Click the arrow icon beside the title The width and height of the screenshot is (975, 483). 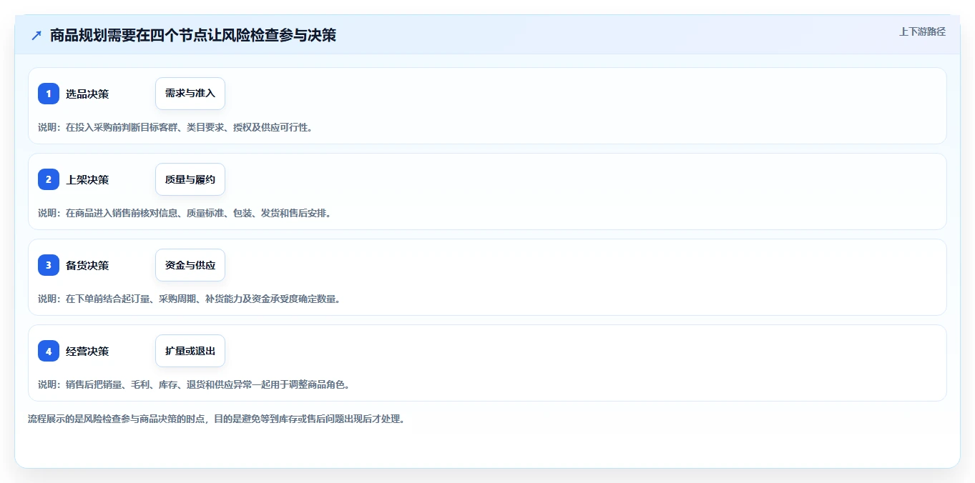36,36
